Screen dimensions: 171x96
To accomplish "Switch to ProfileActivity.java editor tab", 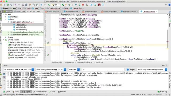I will click(x=130, y=11).
